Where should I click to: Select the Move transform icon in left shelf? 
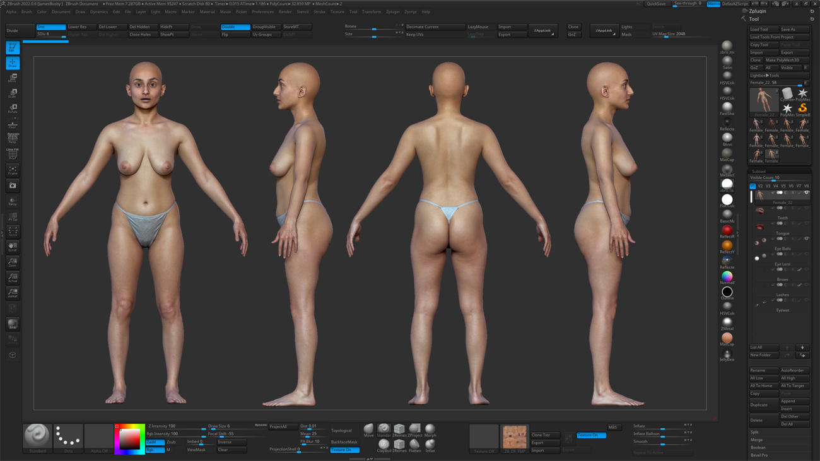point(12,78)
